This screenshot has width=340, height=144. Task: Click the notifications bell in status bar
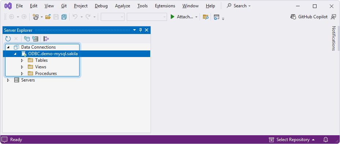pyautogui.click(x=326, y=140)
